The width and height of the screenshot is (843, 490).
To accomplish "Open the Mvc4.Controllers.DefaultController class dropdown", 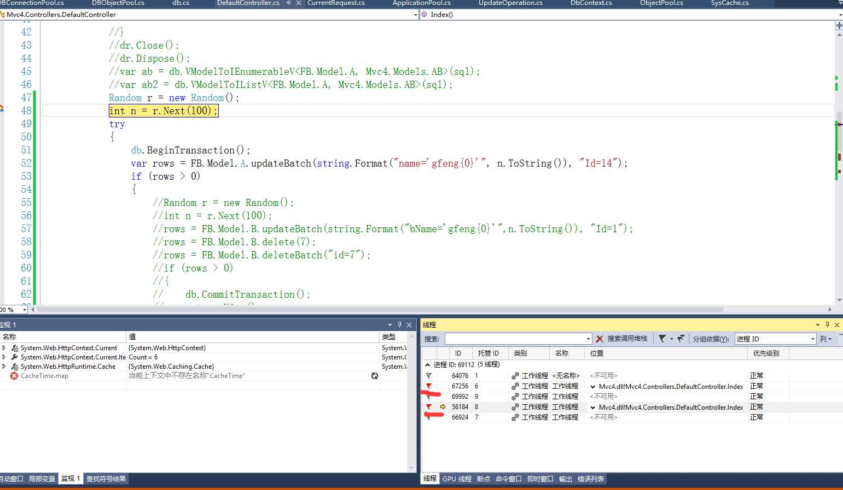I will coord(416,15).
